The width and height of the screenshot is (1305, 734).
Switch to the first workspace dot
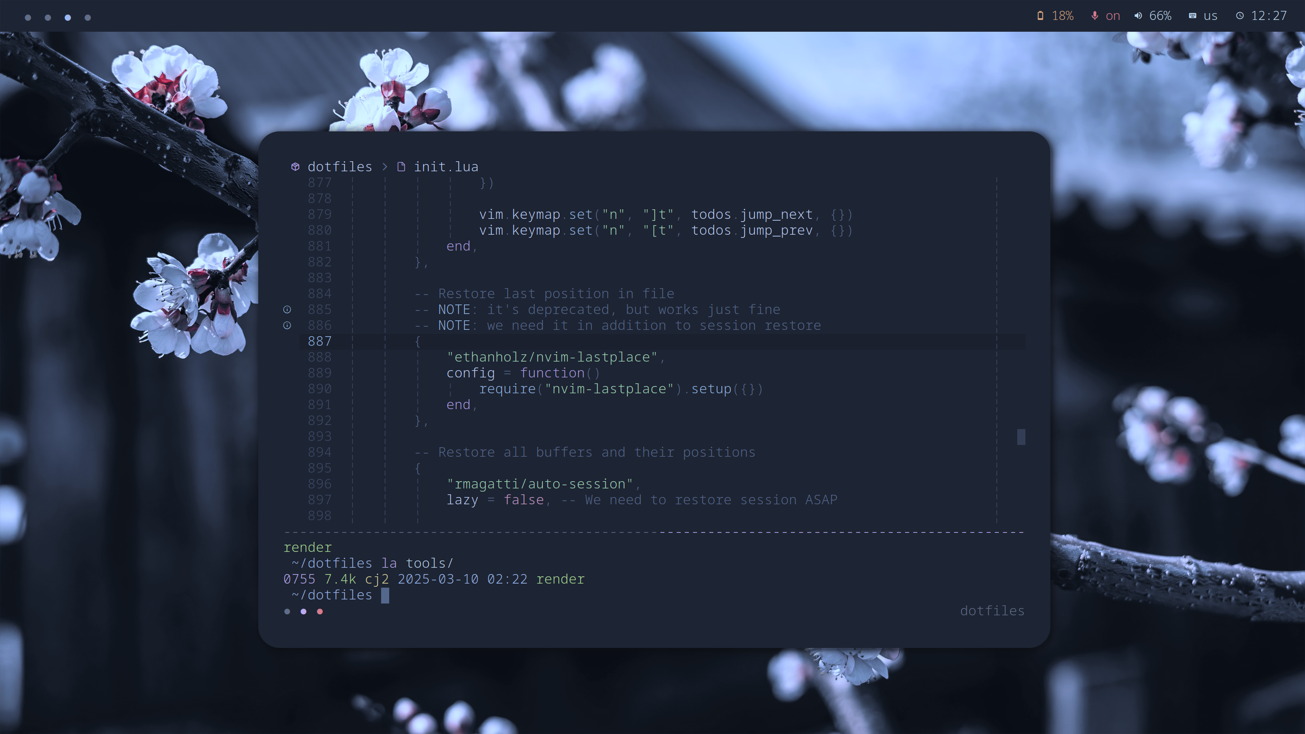point(28,18)
